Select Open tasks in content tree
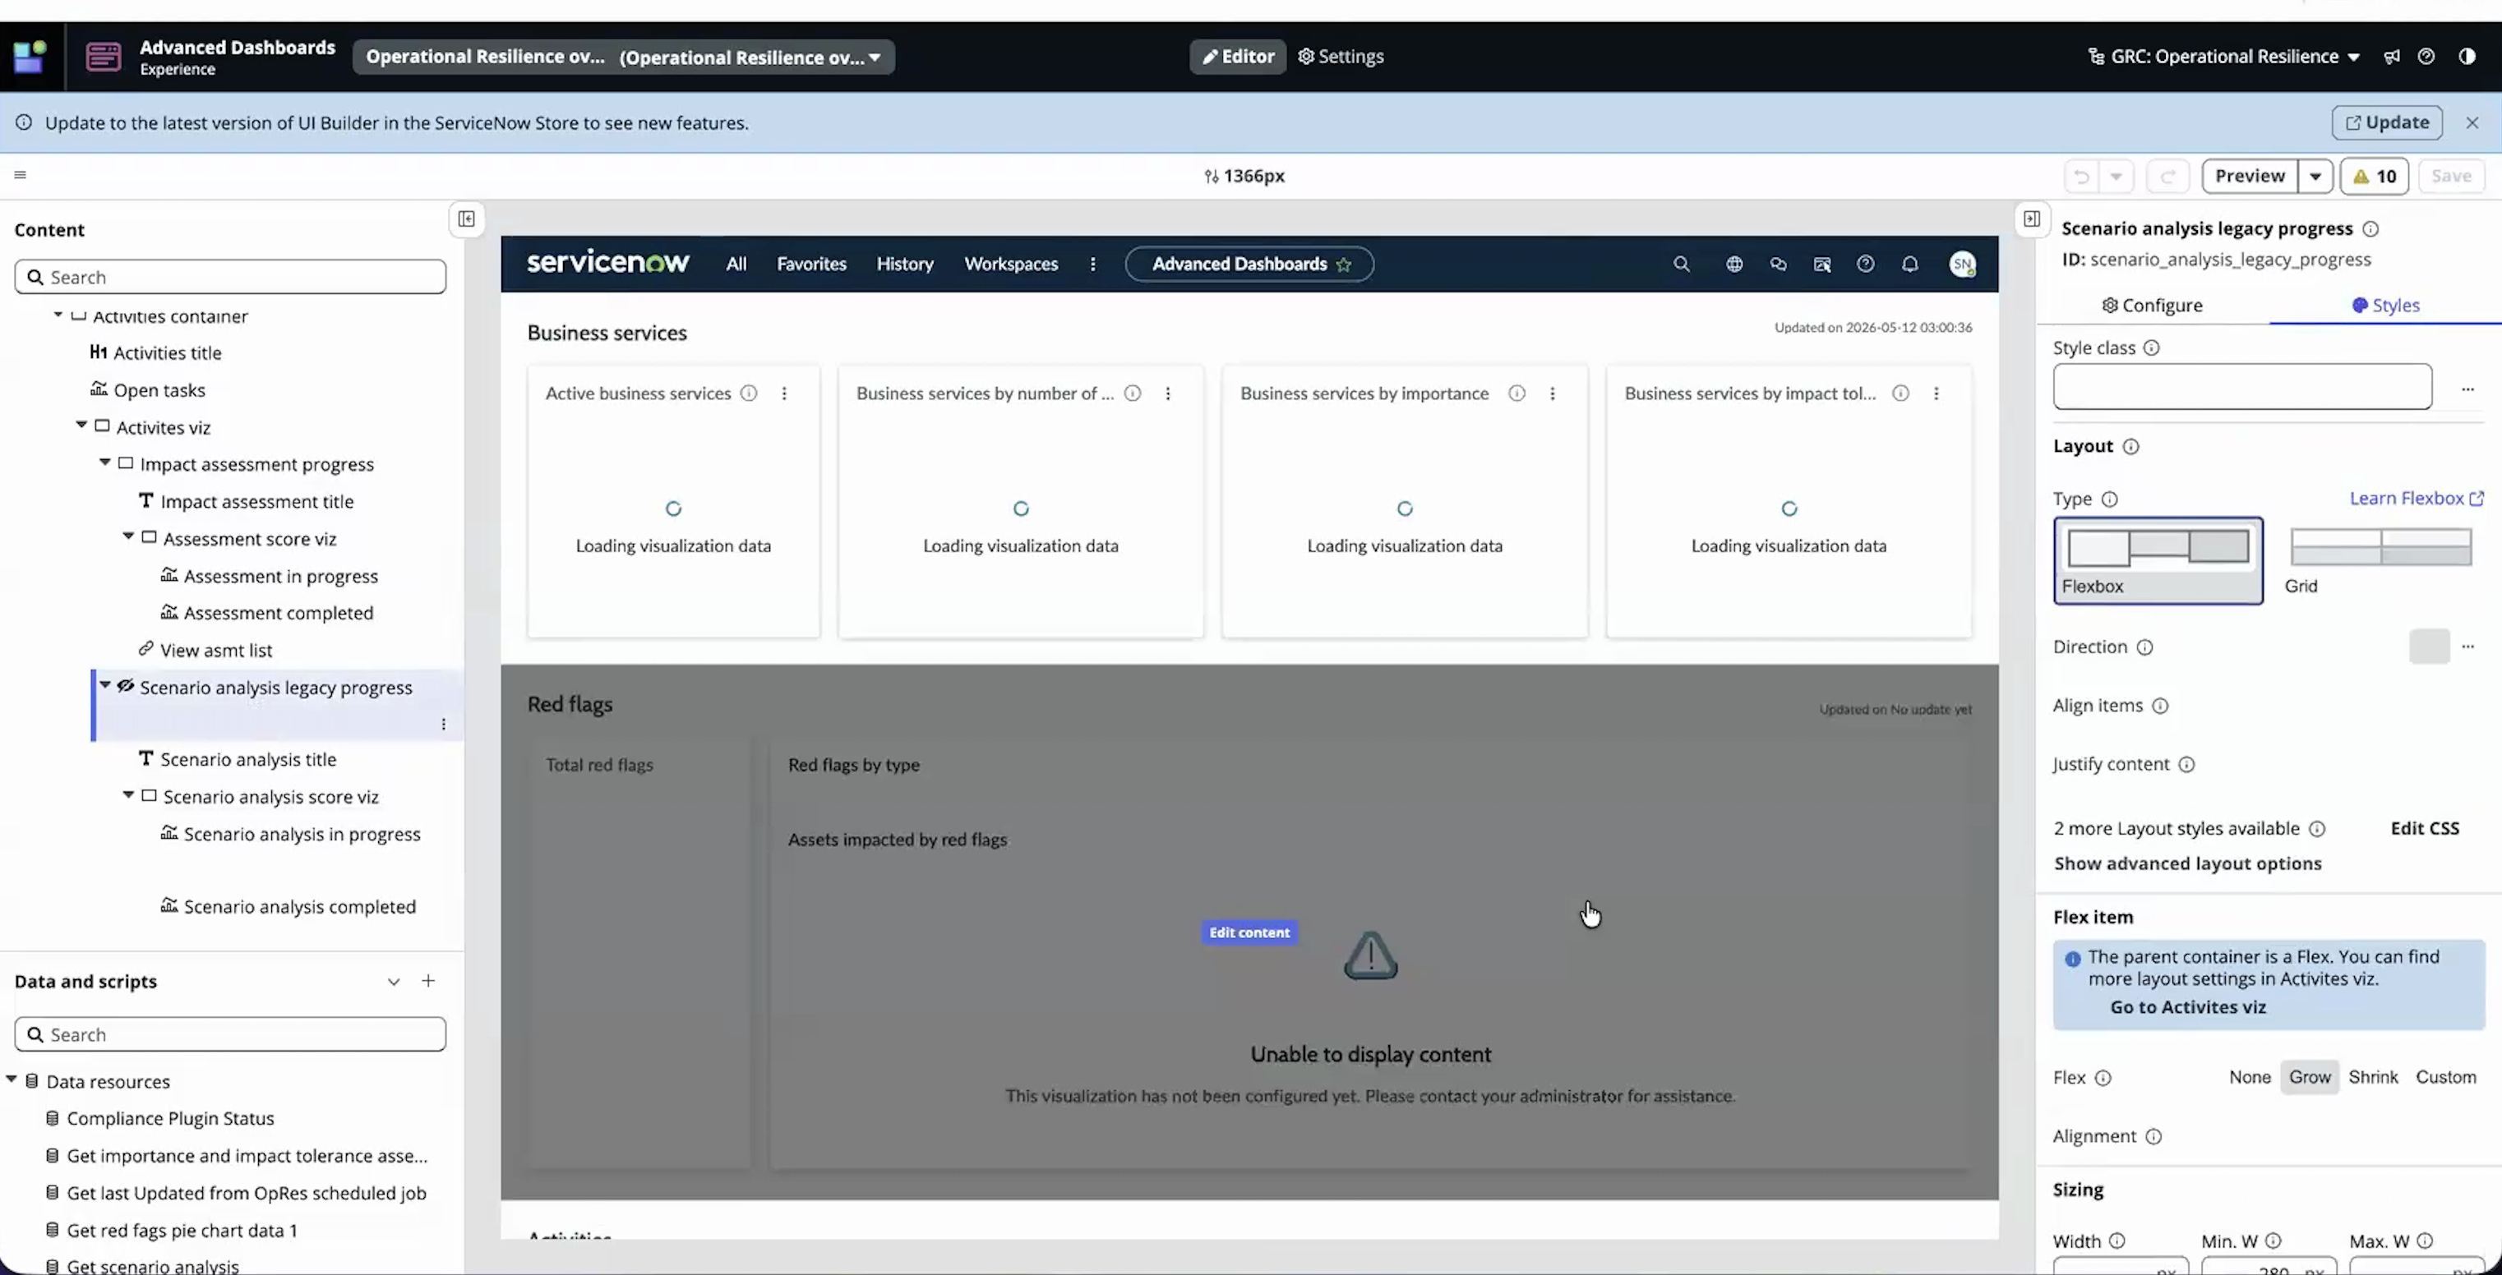The image size is (2502, 1275). point(159,389)
